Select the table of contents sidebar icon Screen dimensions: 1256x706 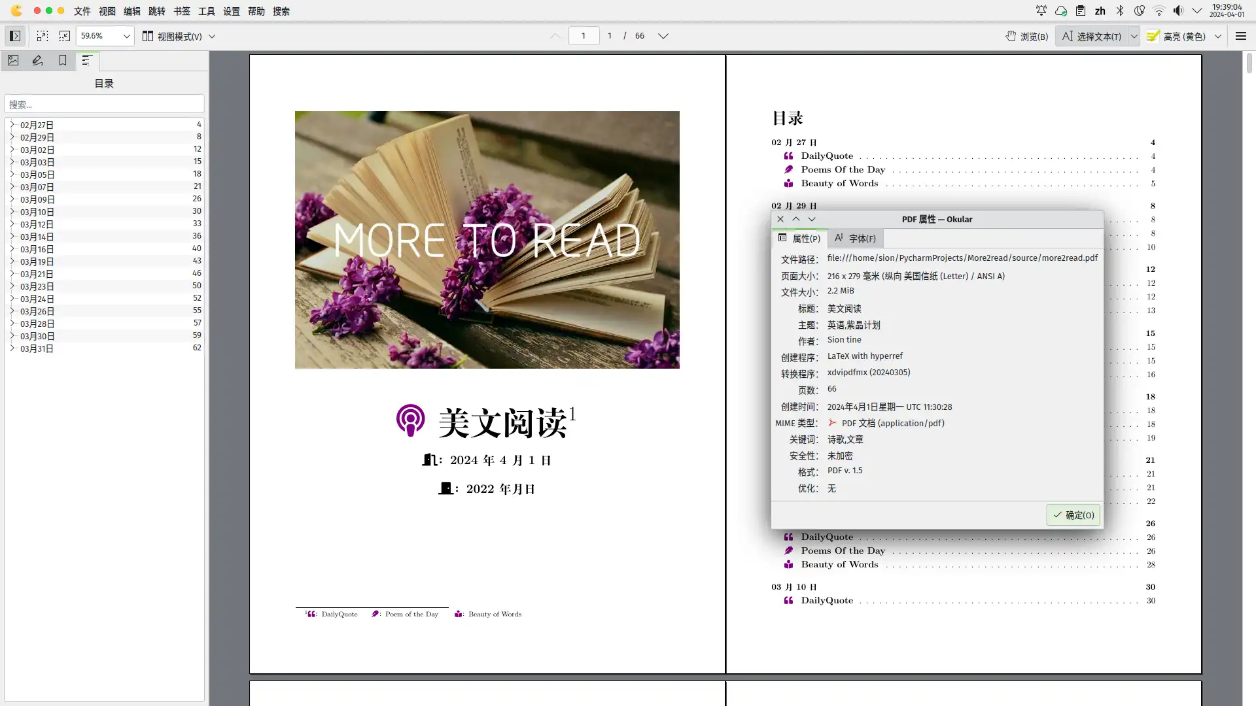pyautogui.click(x=86, y=61)
